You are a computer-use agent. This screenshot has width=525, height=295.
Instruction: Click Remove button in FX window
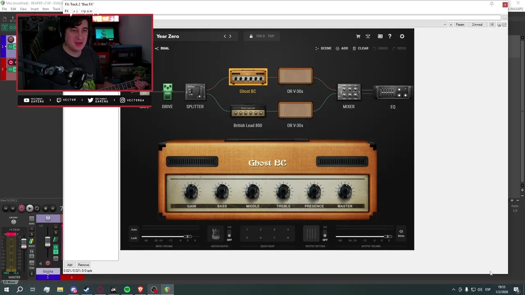click(x=83, y=265)
